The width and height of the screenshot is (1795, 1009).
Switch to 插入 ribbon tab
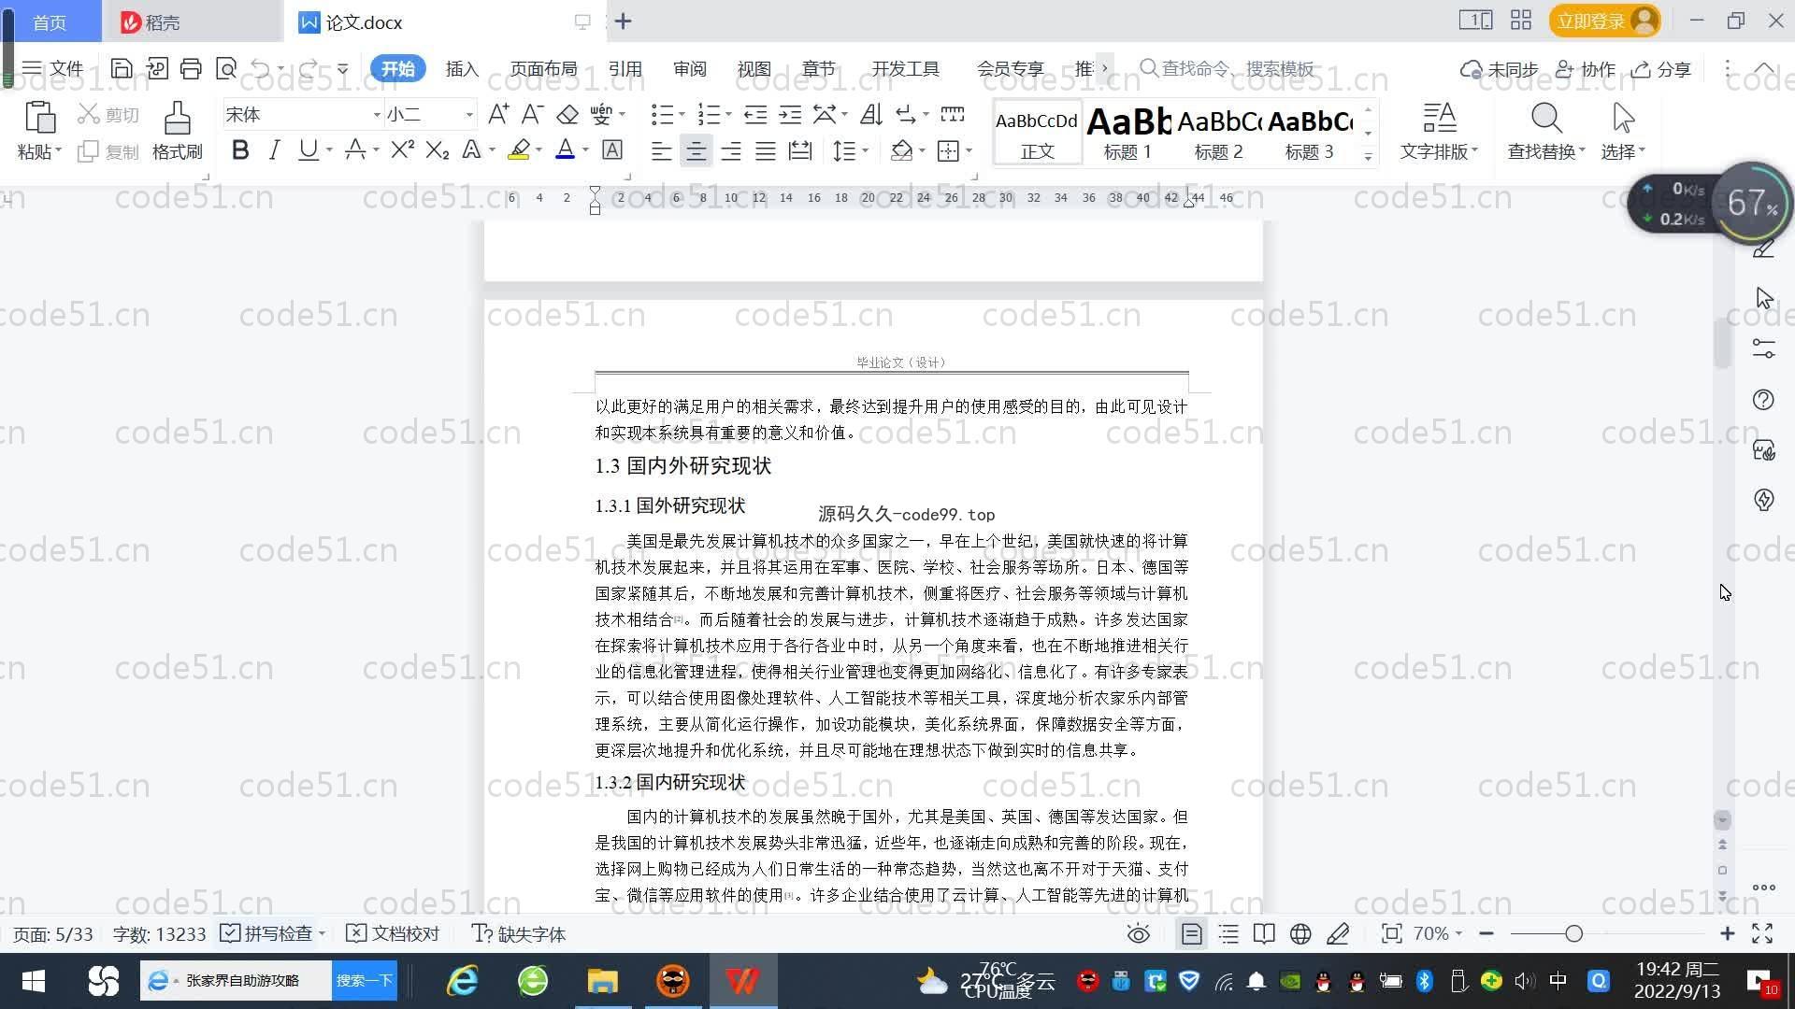click(x=462, y=68)
